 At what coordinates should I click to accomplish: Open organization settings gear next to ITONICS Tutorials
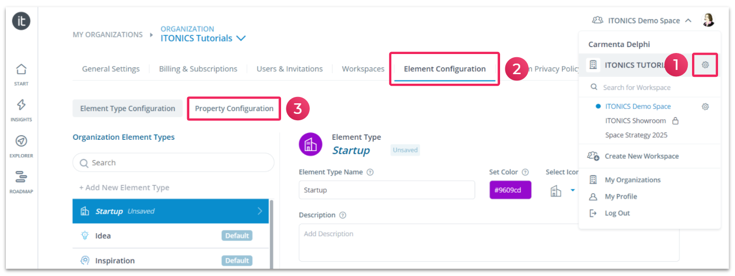(705, 65)
